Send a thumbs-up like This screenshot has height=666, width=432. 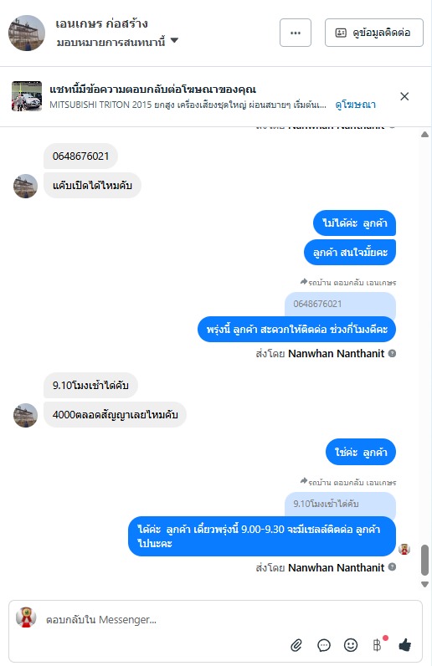404,645
